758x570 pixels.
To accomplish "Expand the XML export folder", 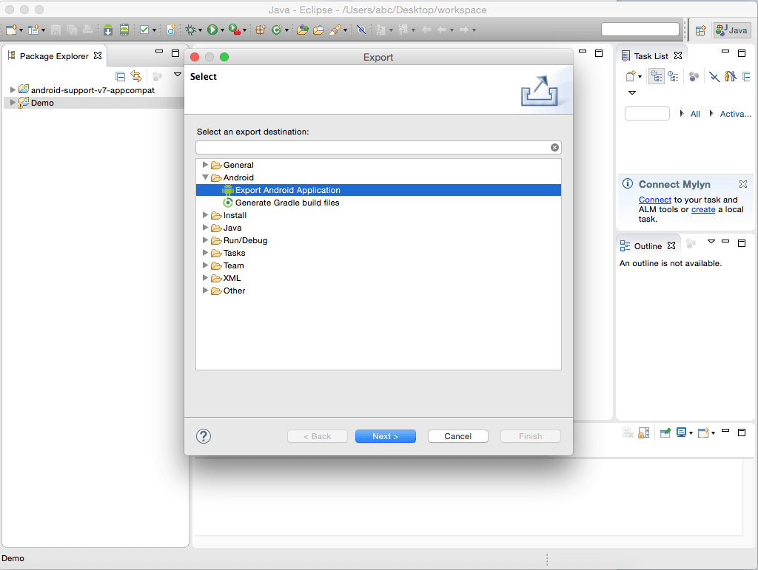I will tap(205, 277).
